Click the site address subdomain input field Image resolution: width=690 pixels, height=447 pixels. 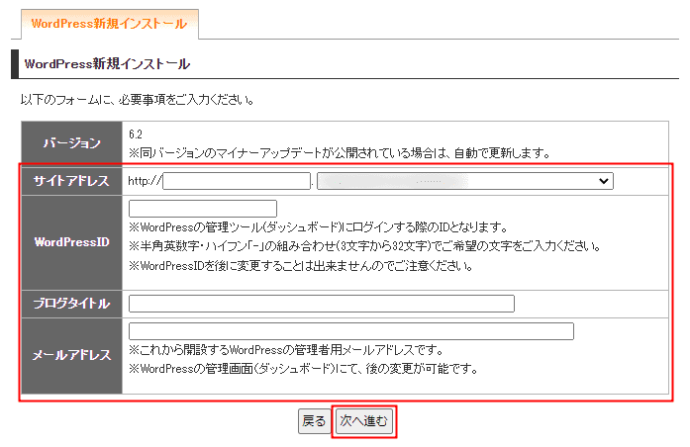[x=237, y=181]
